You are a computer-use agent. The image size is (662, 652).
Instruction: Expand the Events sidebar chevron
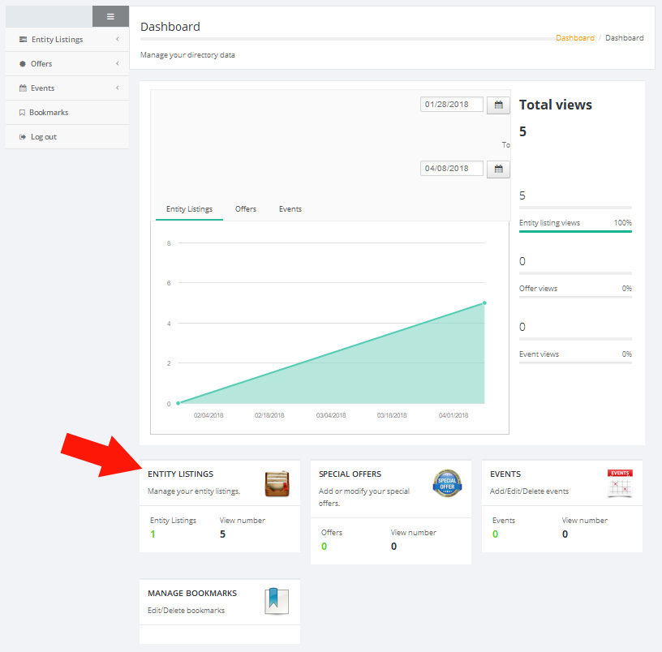[118, 88]
